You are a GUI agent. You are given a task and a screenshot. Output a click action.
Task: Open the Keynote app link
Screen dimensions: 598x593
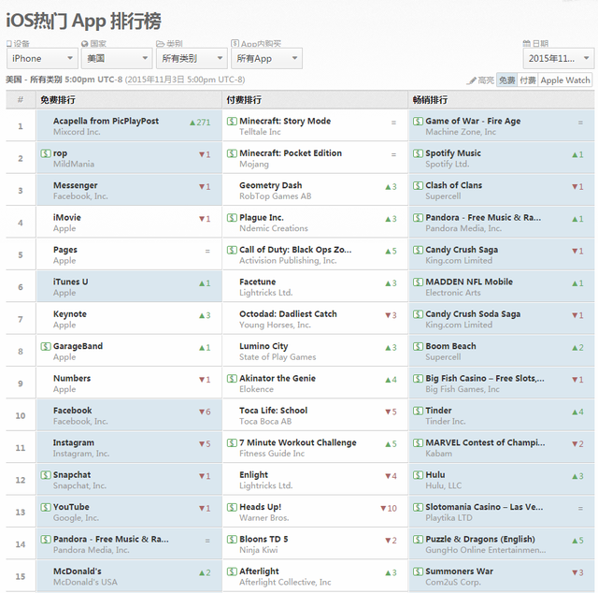(x=70, y=314)
